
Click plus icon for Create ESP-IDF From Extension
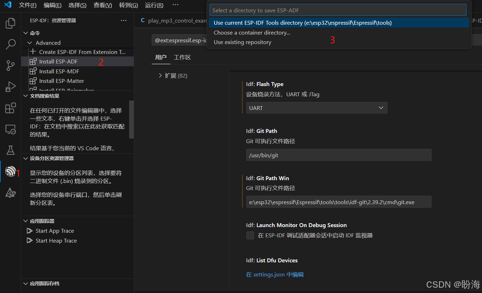[33, 52]
